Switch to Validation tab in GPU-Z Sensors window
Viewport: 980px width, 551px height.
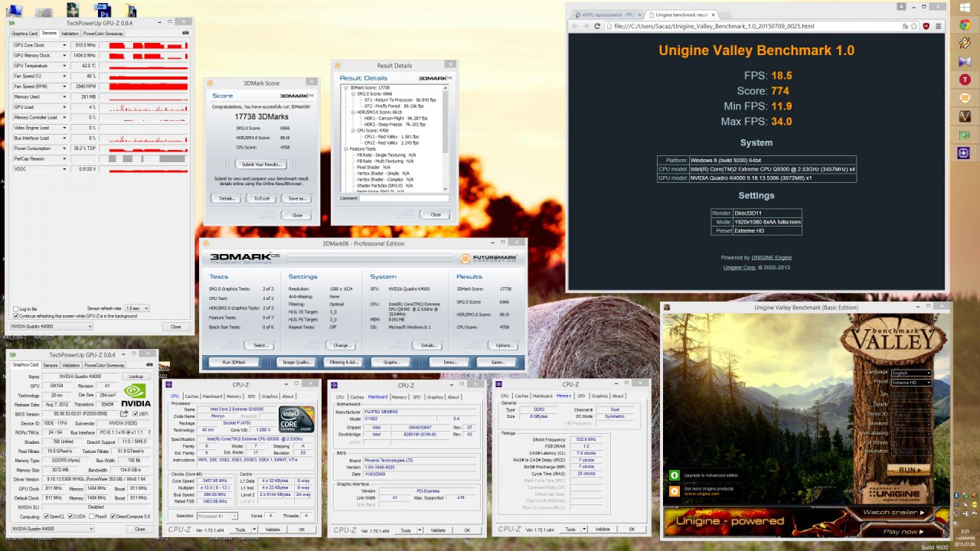[70, 33]
